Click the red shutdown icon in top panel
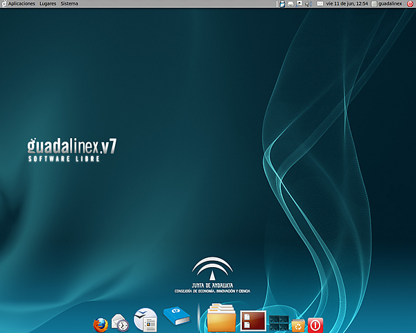This screenshot has height=333, width=416. (410, 3)
